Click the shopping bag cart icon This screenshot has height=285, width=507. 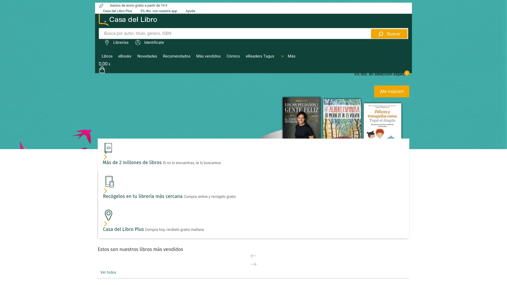pyautogui.click(x=102, y=70)
